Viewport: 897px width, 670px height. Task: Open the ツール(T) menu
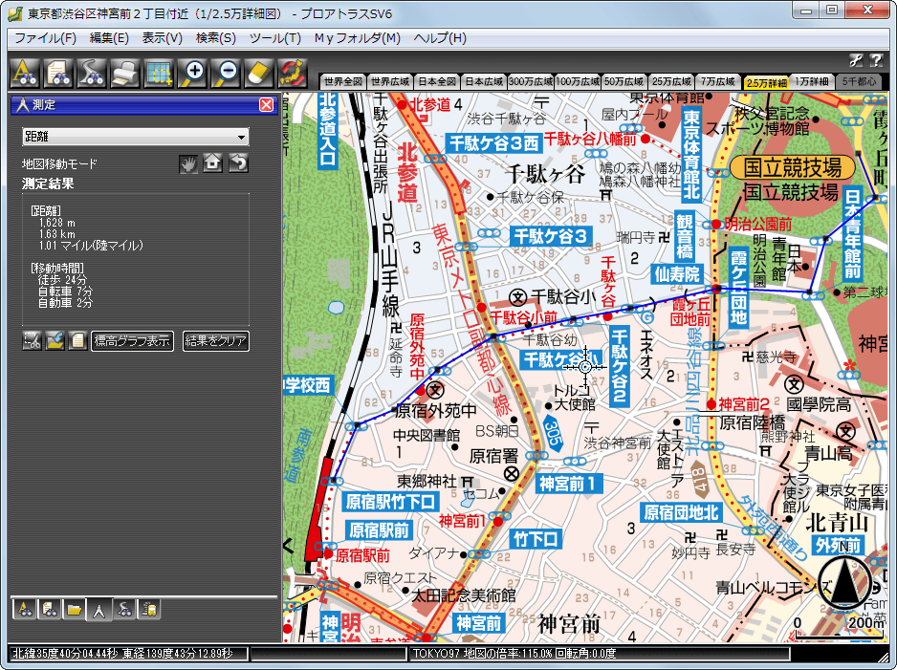274,38
